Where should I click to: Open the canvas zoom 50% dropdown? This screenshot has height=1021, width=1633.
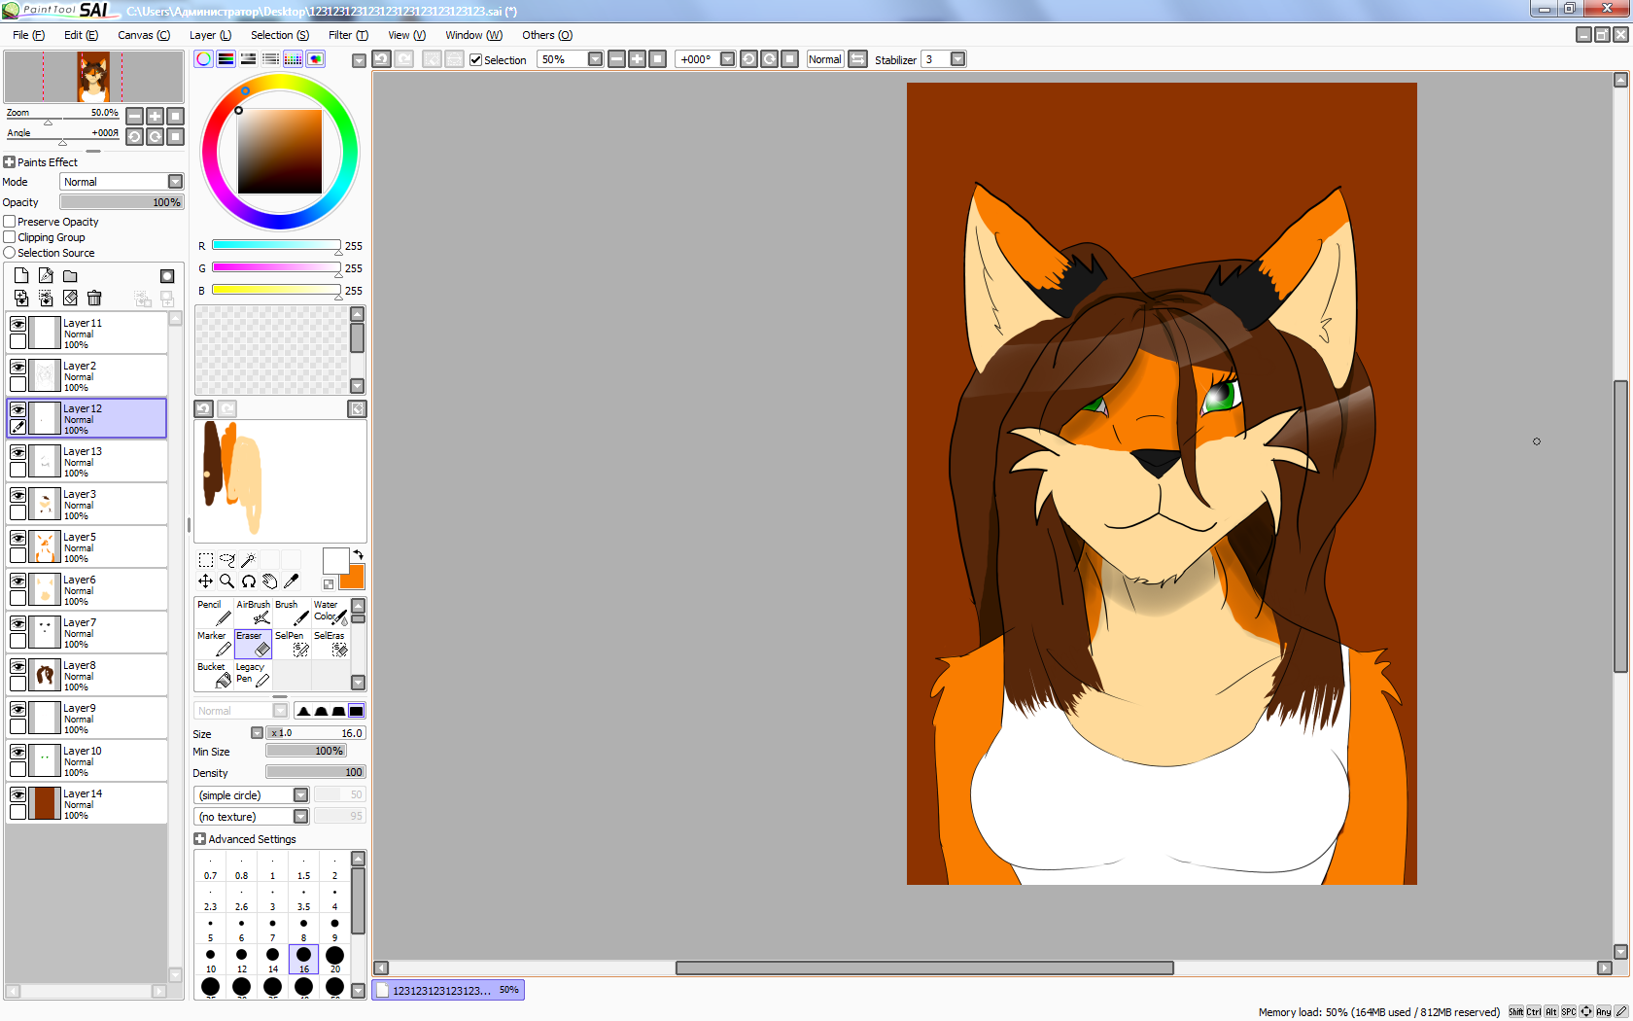595,59
